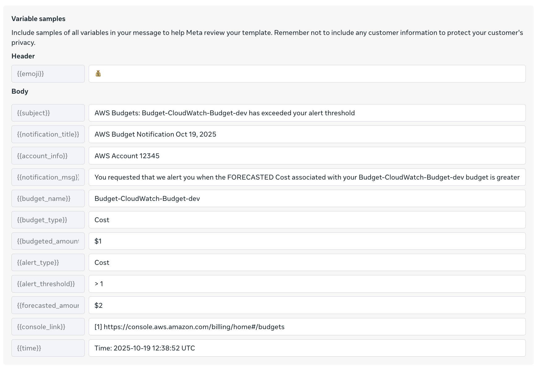The height and width of the screenshot is (369, 536).
Task: Click the {{console_link}} variable label
Action: (x=48, y=327)
